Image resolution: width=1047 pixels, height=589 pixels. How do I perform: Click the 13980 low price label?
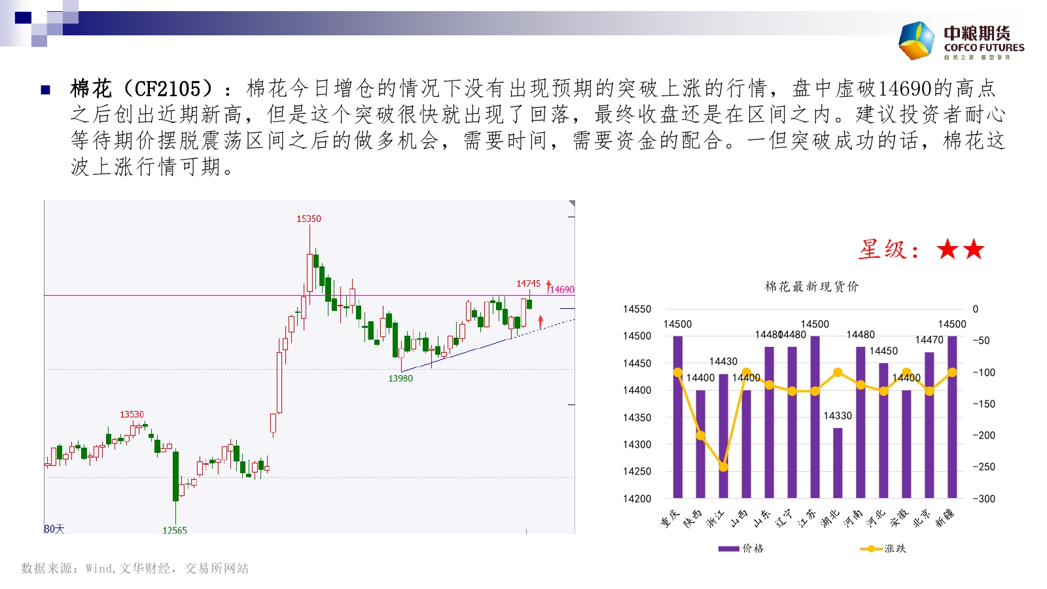click(x=400, y=378)
